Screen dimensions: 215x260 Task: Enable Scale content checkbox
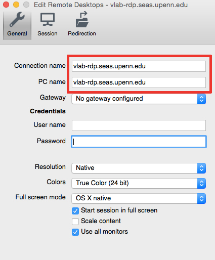click(75, 222)
